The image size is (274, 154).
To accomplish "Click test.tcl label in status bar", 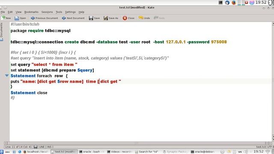I will pyautogui.click(x=261, y=147).
